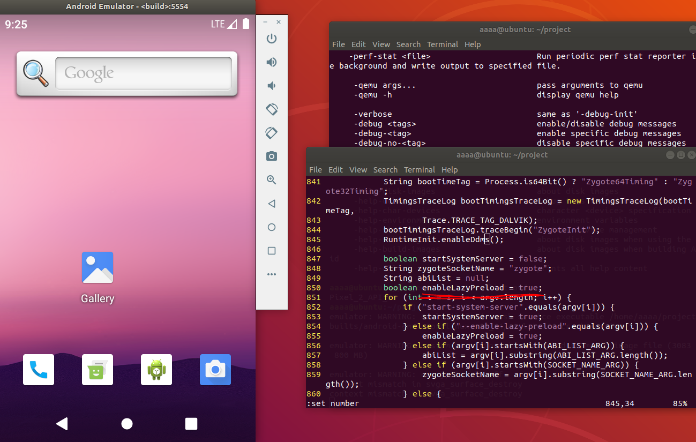The width and height of the screenshot is (696, 442).
Task: Tap the 9:25 clock in status bar
Action: point(16,24)
